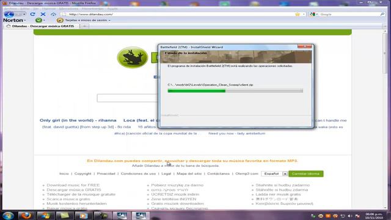Open the Olemp3.com link
391x220 pixels.
(247, 174)
